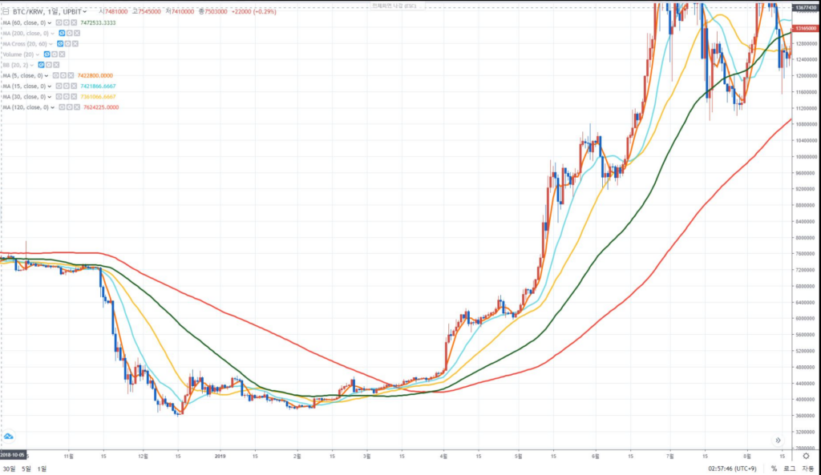This screenshot has width=821, height=475.
Task: Show the hidden MA (200, close, 0) indicator
Action: point(62,32)
